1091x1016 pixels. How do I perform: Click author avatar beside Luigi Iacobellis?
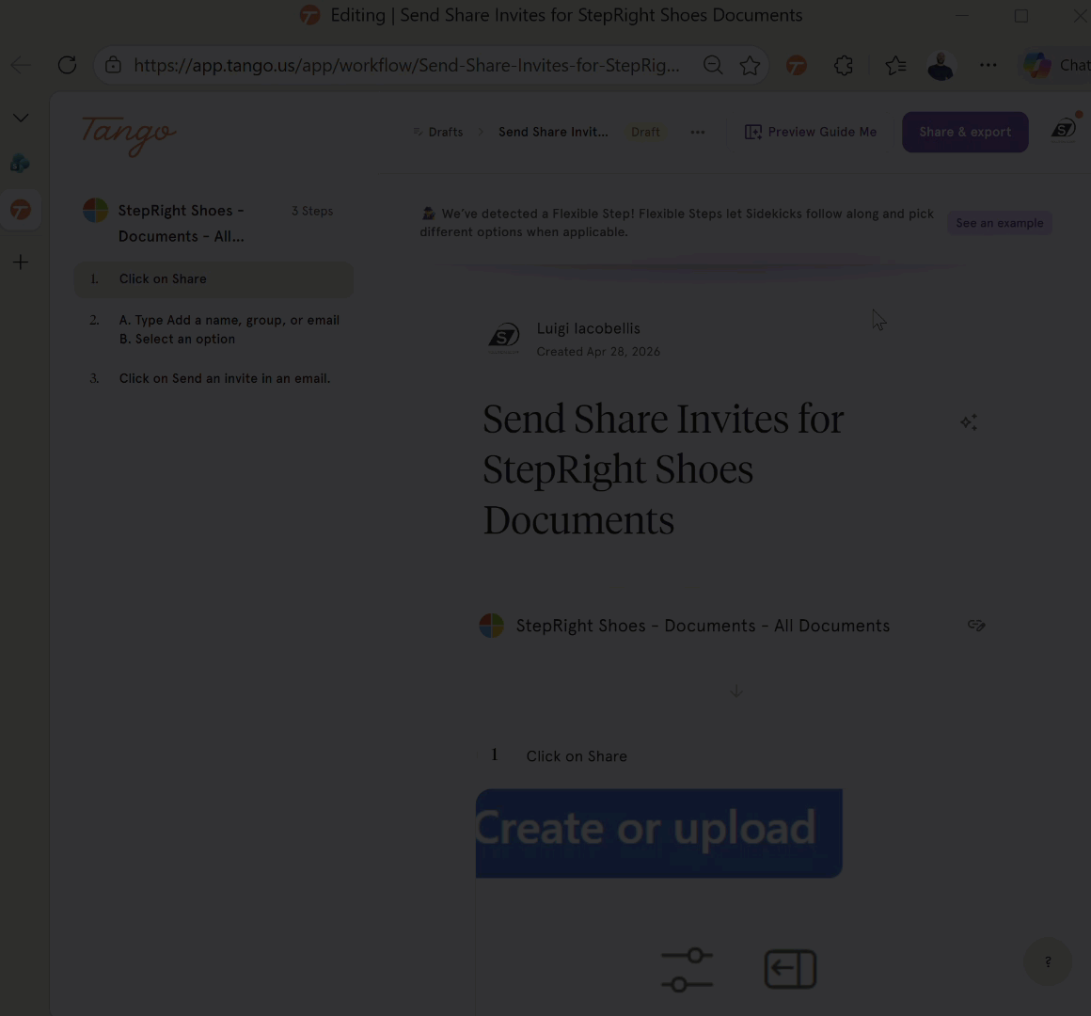click(x=504, y=339)
